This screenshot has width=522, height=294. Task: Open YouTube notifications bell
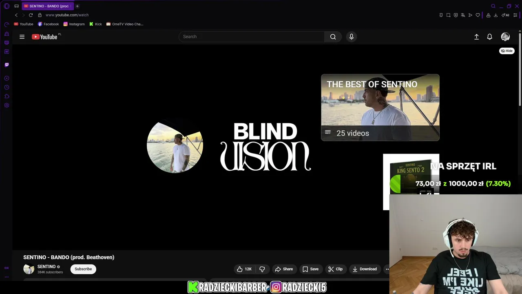coord(490,37)
